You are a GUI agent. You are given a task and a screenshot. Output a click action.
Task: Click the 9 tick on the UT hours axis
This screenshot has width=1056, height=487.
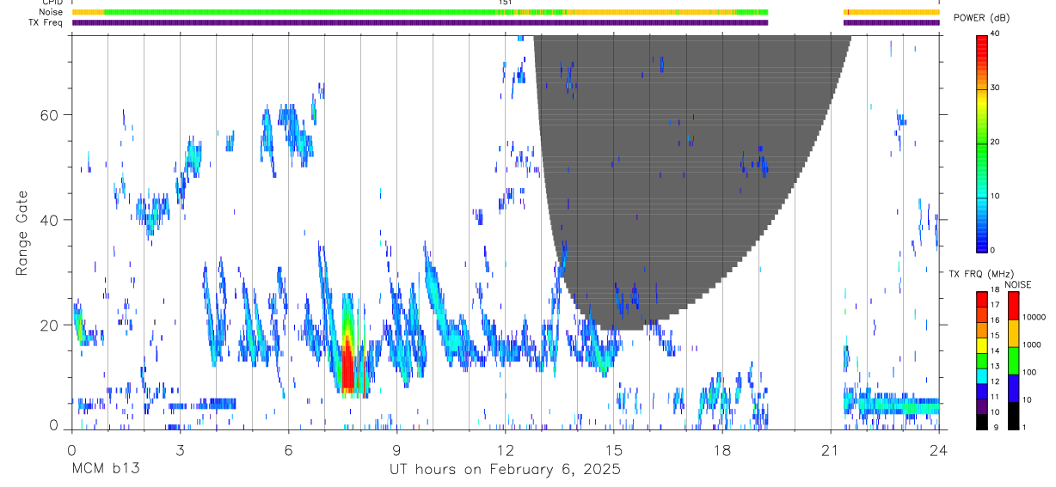click(397, 449)
